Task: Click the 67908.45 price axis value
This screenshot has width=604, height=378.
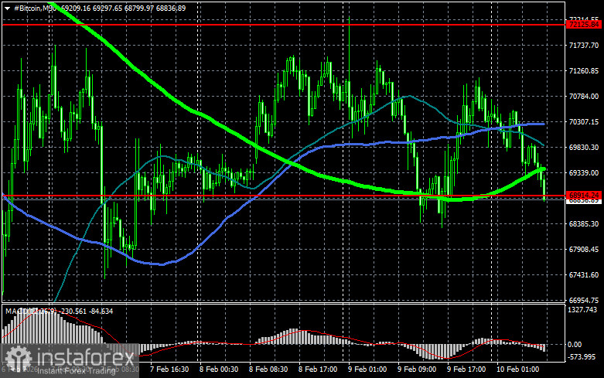Action: coord(584,250)
